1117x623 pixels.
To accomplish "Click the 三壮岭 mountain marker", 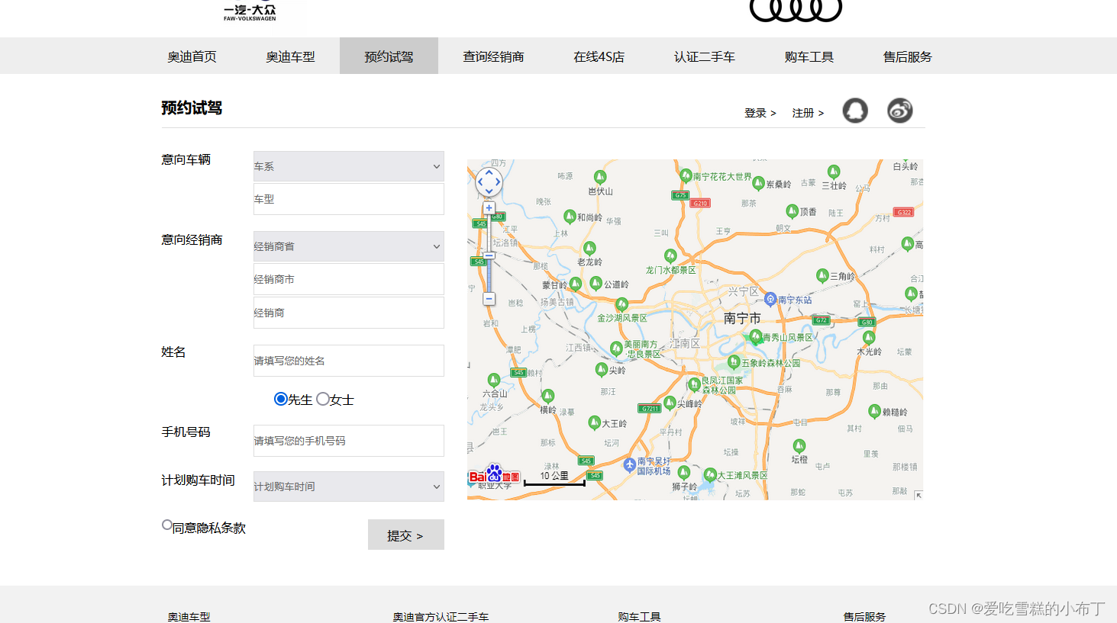I will [x=834, y=172].
